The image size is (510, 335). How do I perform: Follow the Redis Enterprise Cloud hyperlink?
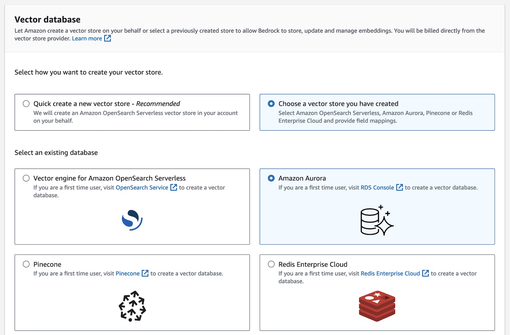(x=390, y=273)
